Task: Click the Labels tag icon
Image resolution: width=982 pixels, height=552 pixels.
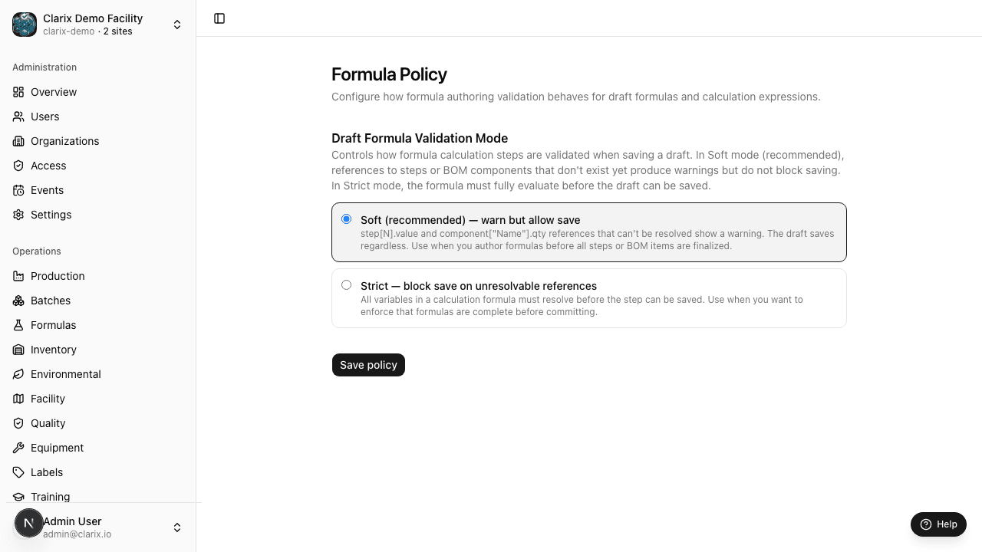Action: pyautogui.click(x=18, y=472)
